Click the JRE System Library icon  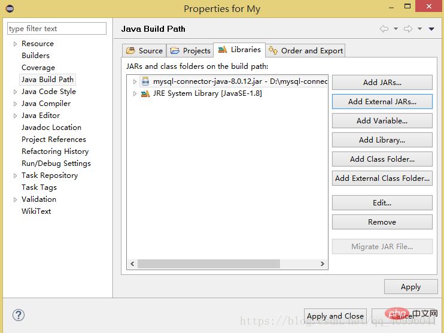[145, 93]
